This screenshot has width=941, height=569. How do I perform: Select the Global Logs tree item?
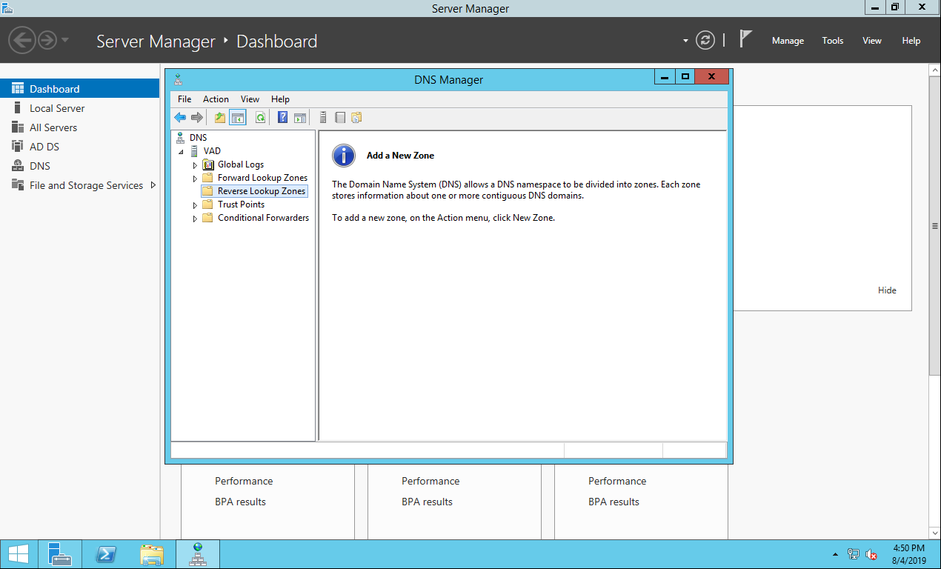point(240,164)
